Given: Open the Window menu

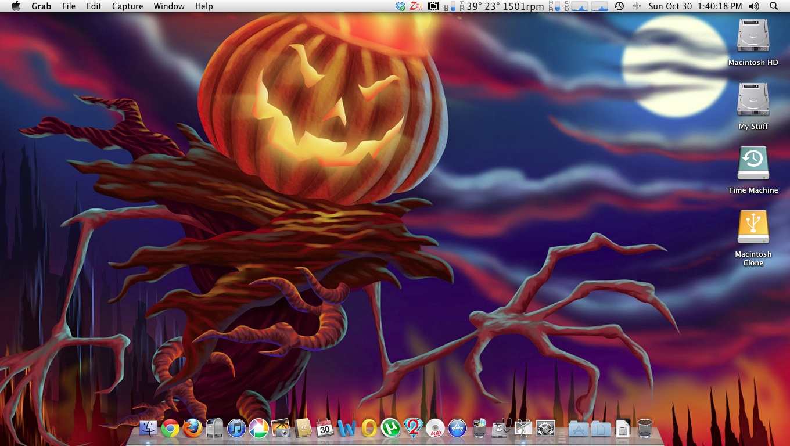Looking at the screenshot, I should tap(169, 6).
